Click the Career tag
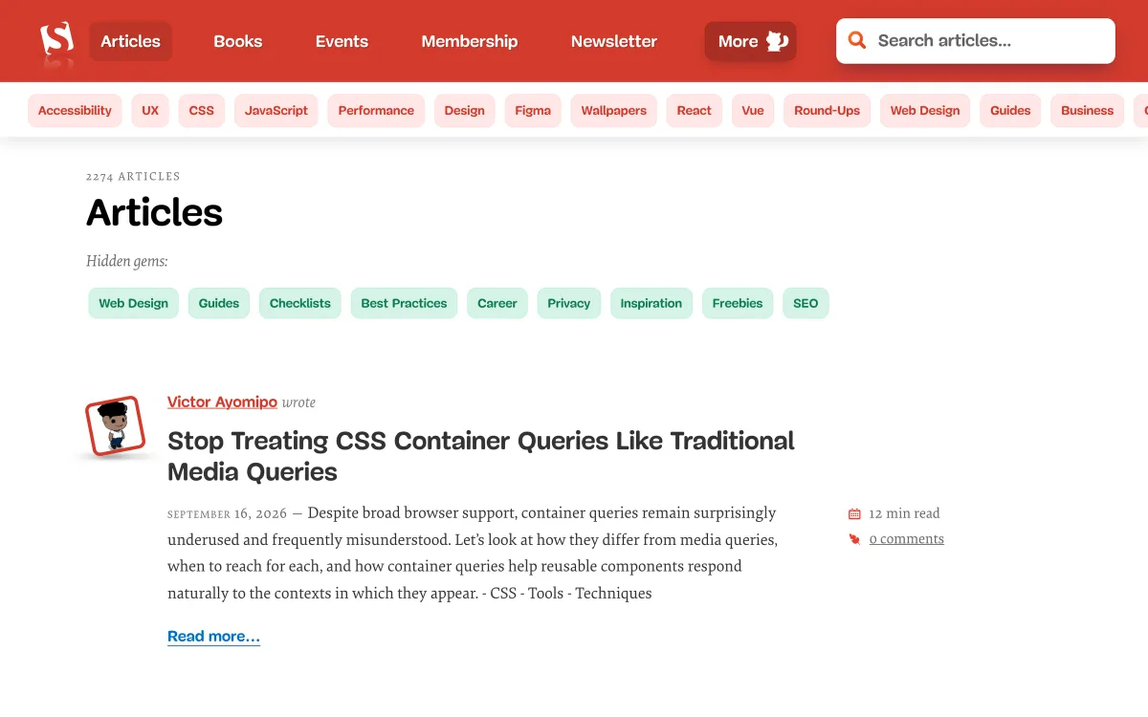Screen dimensions: 1148x717 [x=497, y=303]
